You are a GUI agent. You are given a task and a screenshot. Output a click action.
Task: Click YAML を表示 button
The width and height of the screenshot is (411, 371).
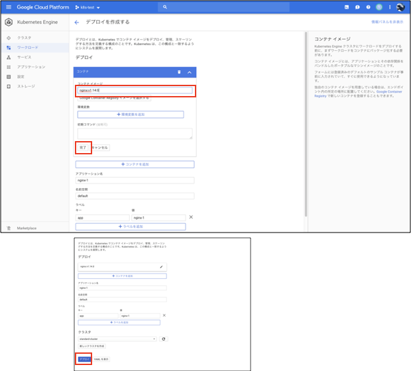click(x=101, y=359)
